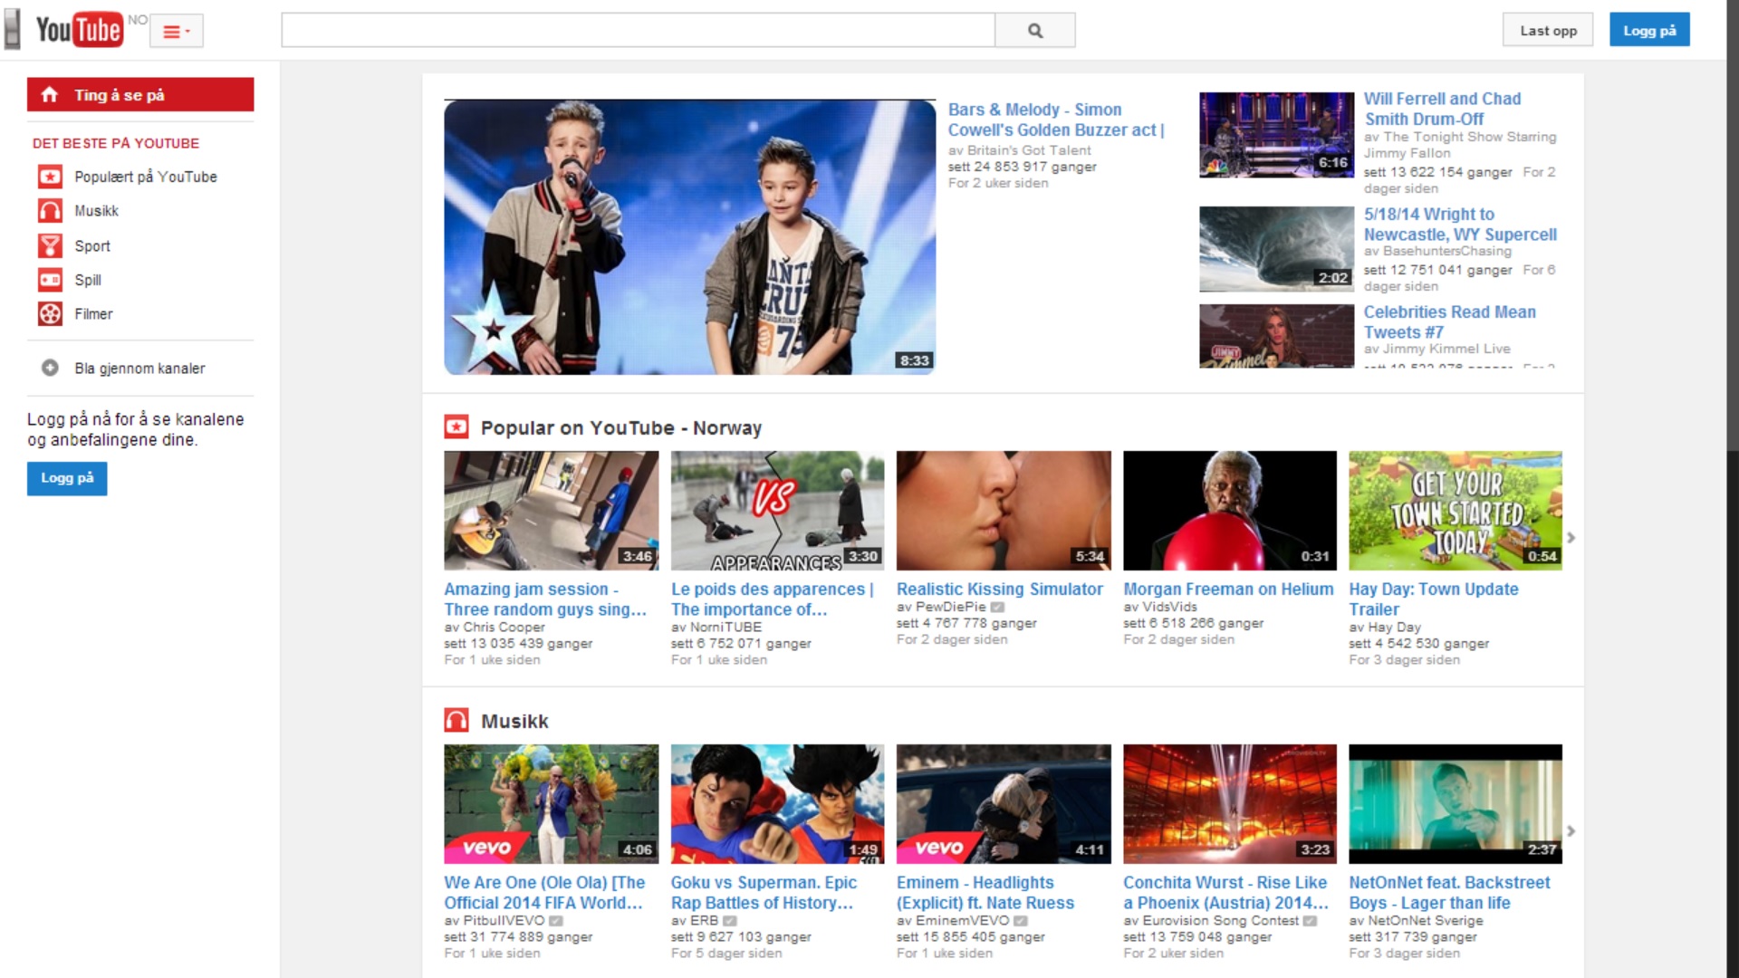Click Goku vs Superman title link
Viewport: 1739px width, 978px height.
[x=764, y=892]
